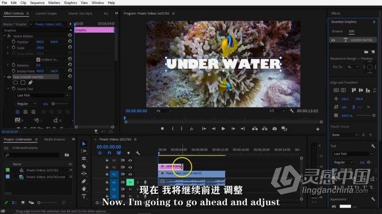Click the Lift button
The height and width of the screenshot is (214, 382).
click(255, 129)
